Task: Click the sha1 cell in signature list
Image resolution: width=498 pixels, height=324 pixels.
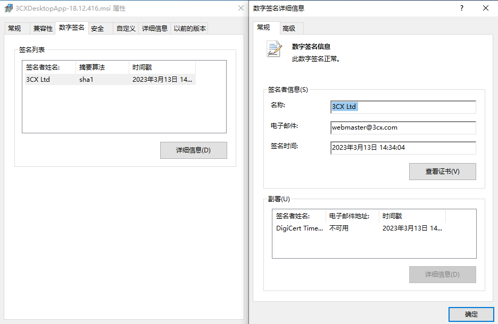Action: tap(86, 80)
